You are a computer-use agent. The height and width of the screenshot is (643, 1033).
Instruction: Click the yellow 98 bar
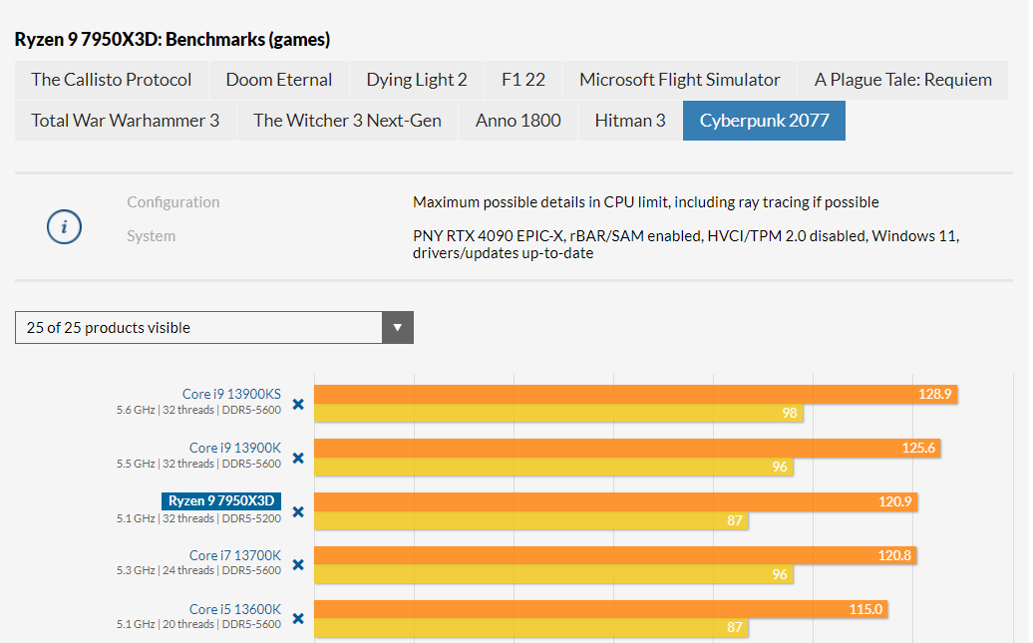click(x=558, y=413)
